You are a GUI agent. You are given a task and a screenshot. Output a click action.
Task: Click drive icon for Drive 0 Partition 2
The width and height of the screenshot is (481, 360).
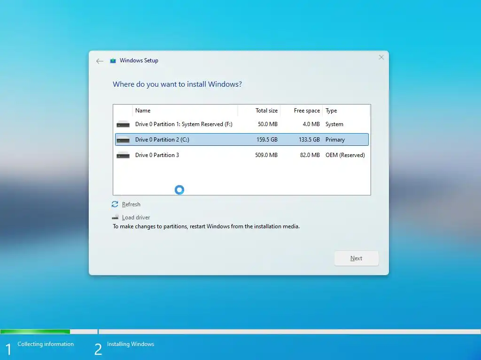tap(123, 140)
